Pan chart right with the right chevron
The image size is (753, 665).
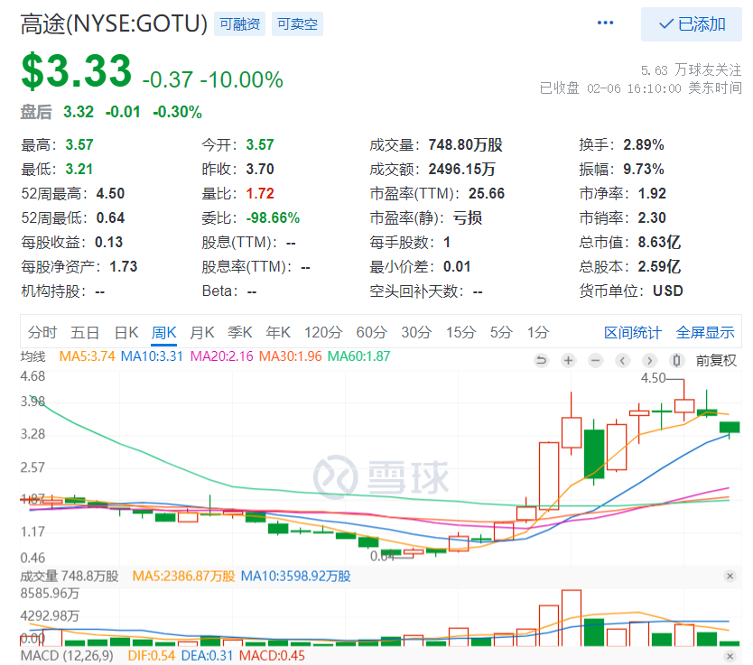point(649,360)
